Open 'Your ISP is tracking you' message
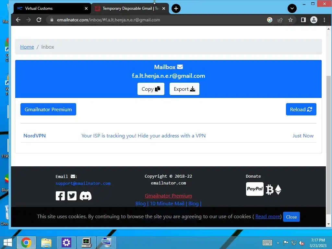This screenshot has width=332, height=249. coord(144,136)
